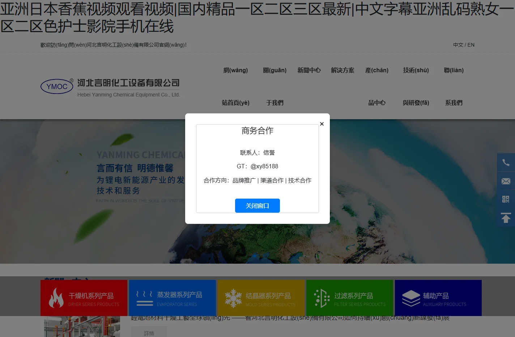Click the 干燥机系列产品 text label

pyautogui.click(x=91, y=296)
